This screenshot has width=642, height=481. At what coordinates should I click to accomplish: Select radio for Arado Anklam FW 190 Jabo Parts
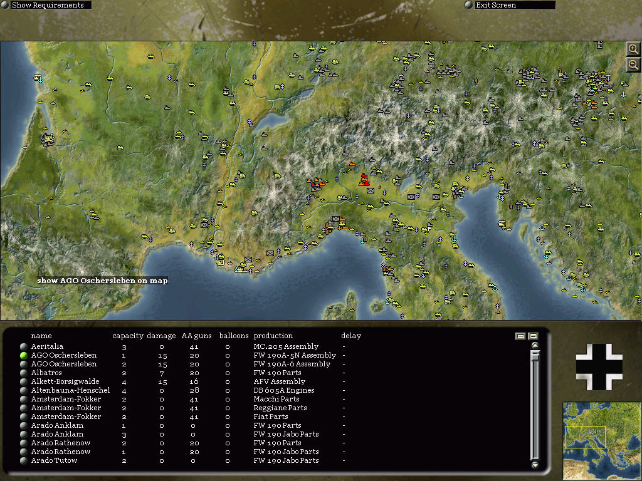pyautogui.click(x=24, y=435)
